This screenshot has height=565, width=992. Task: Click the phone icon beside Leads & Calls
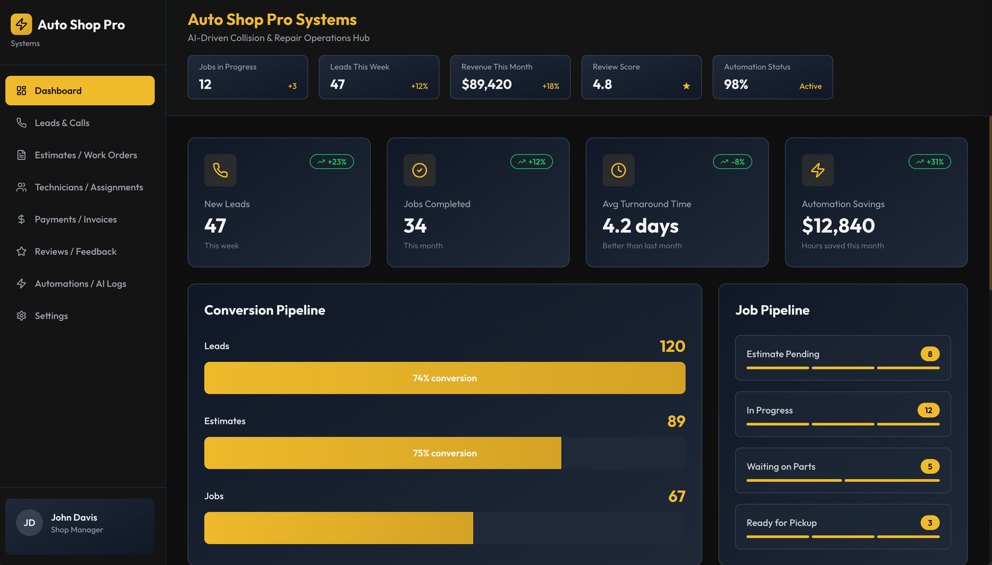pyautogui.click(x=22, y=123)
